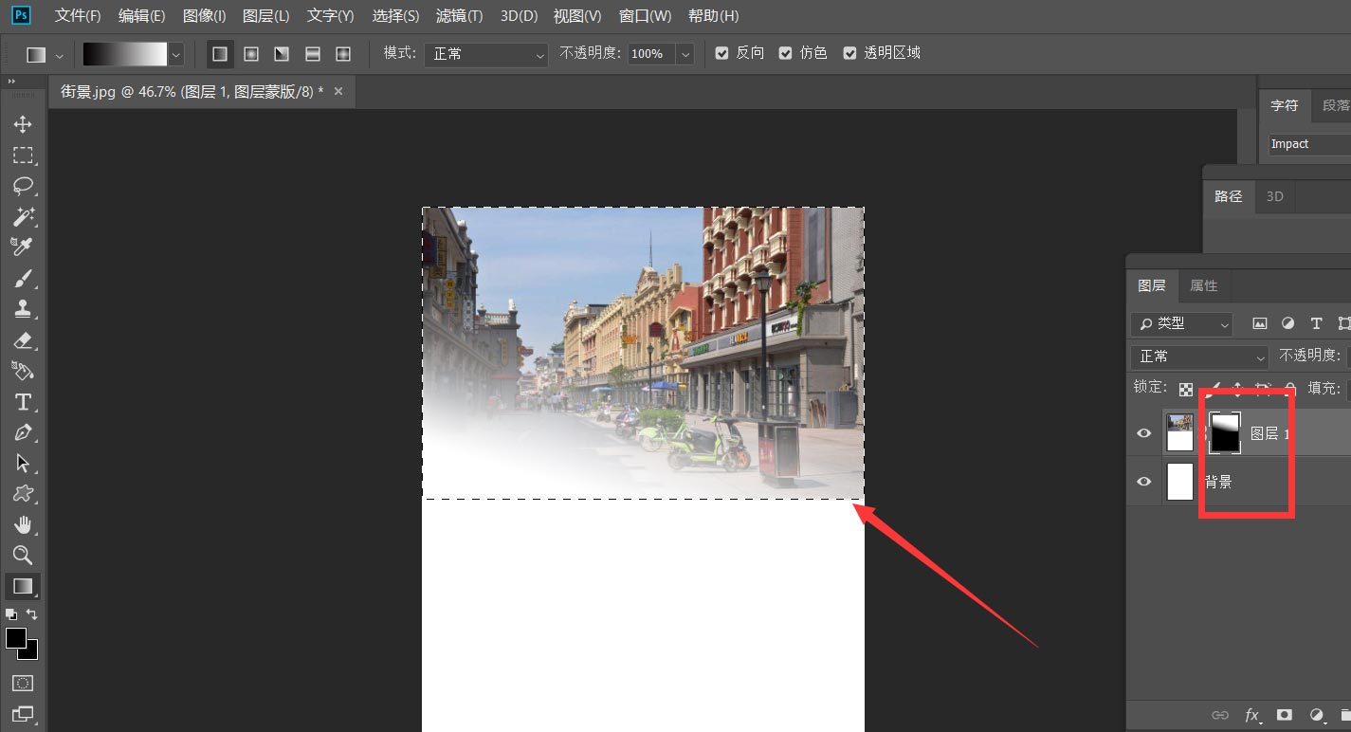The height and width of the screenshot is (732, 1351).
Task: Choose the linear gradient style
Action: pyautogui.click(x=220, y=54)
